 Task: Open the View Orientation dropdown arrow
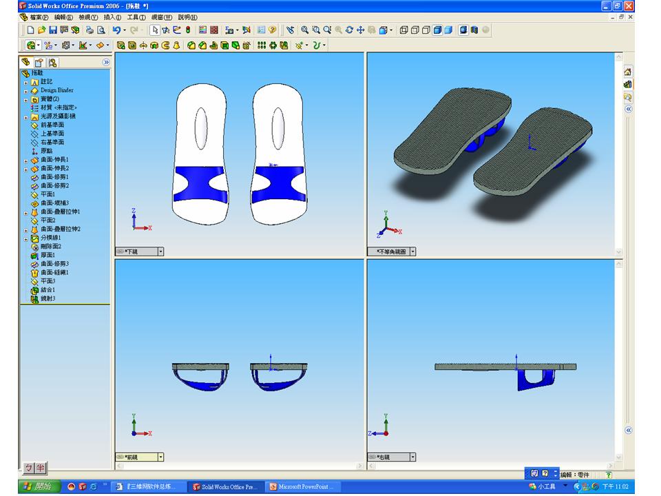[x=392, y=30]
